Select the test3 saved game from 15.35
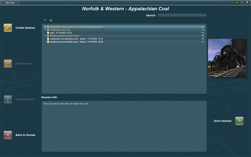The image size is (251, 157). [124, 33]
